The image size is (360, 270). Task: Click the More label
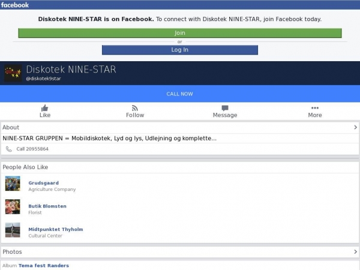315,115
